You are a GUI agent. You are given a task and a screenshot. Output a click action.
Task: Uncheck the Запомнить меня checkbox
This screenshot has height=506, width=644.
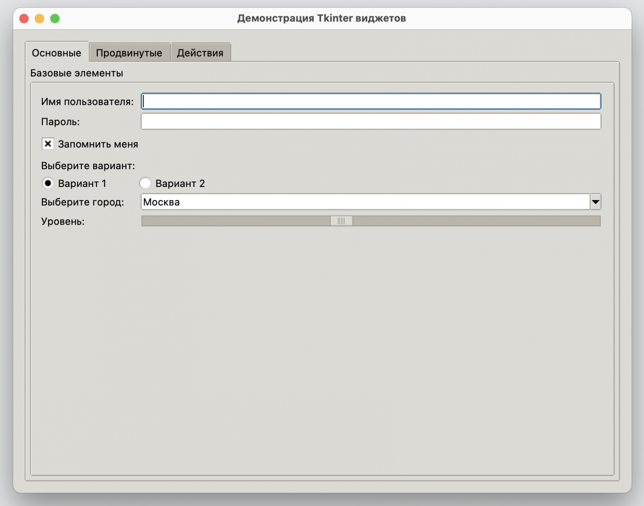(x=47, y=144)
